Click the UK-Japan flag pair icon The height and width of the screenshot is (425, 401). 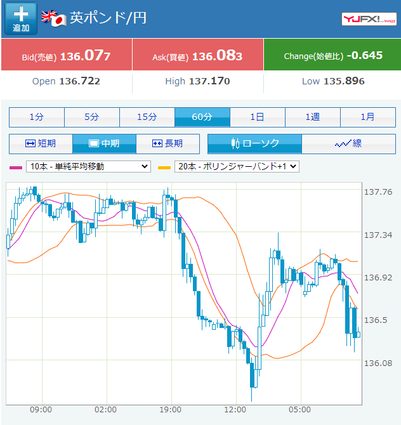click(x=54, y=18)
